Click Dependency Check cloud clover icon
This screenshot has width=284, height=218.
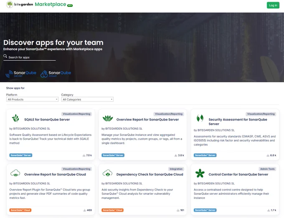pos(107,173)
